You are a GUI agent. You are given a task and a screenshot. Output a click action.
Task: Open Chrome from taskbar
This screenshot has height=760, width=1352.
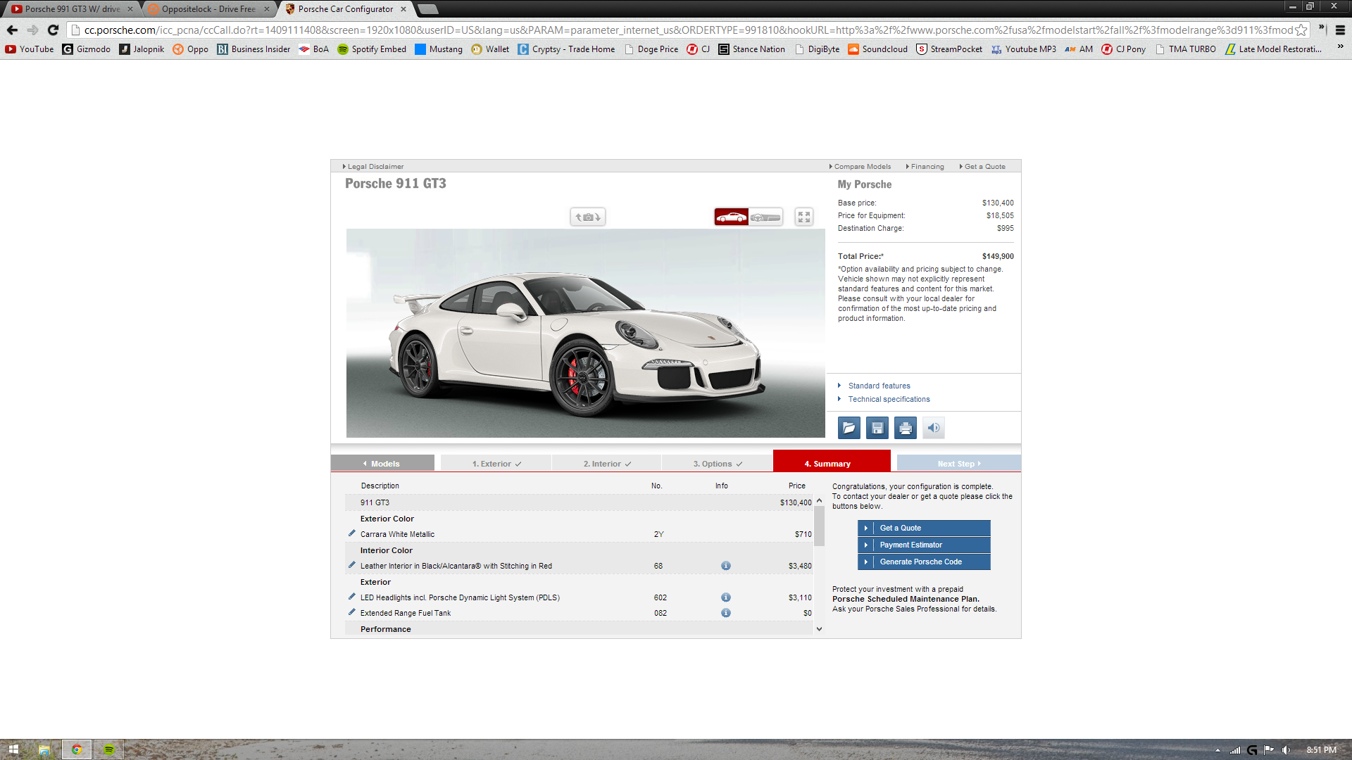pos(77,749)
